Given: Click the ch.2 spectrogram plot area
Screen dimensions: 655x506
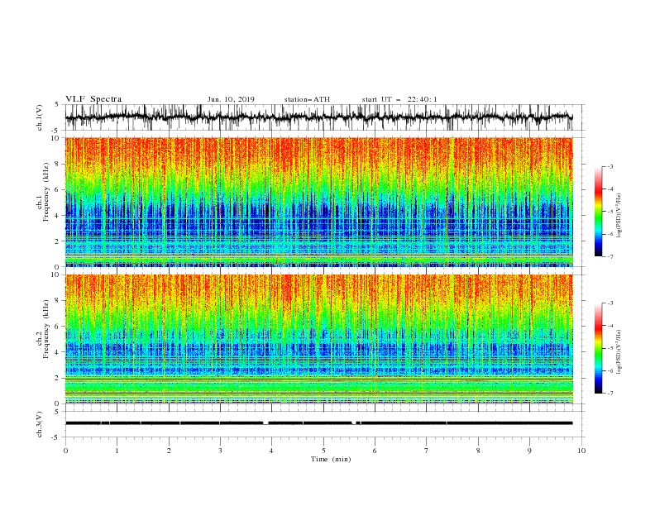Looking at the screenshot, I should (x=319, y=339).
